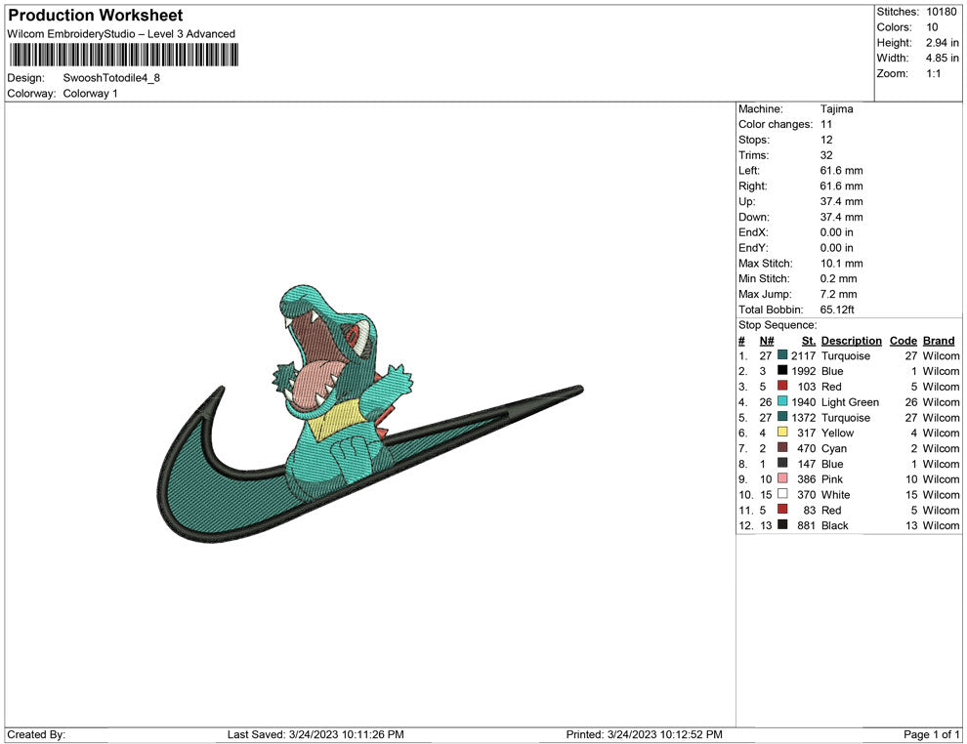Select the Trims value 32
This screenshot has width=967, height=744.
point(826,154)
